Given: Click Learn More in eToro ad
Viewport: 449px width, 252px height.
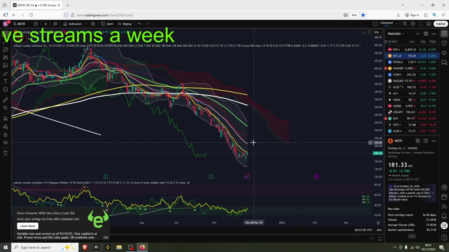Looking at the screenshot, I should (x=28, y=226).
